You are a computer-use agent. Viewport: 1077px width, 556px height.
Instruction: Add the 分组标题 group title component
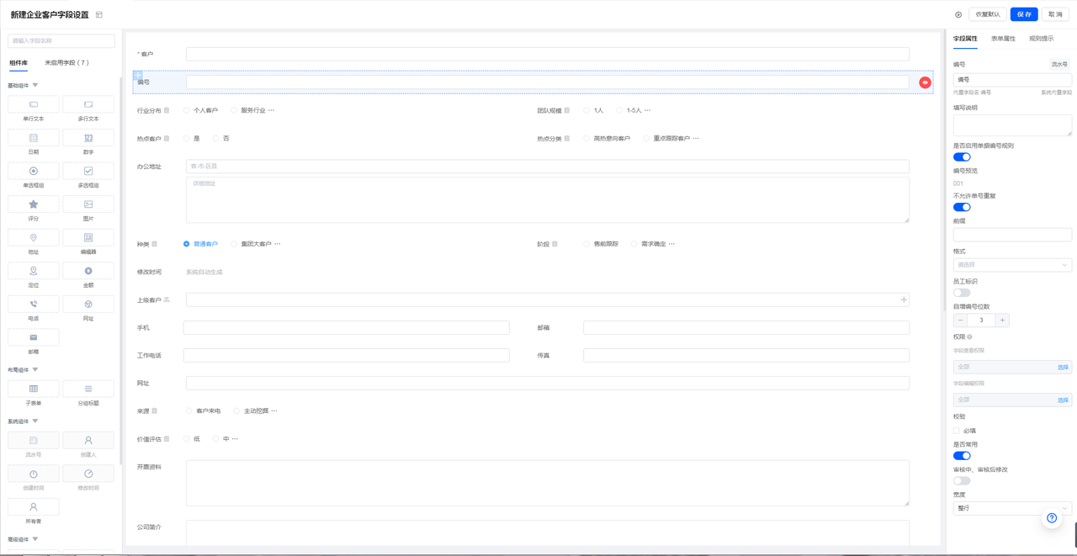88,389
